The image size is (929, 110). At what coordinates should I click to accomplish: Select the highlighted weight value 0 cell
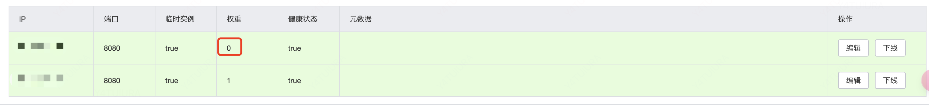229,47
